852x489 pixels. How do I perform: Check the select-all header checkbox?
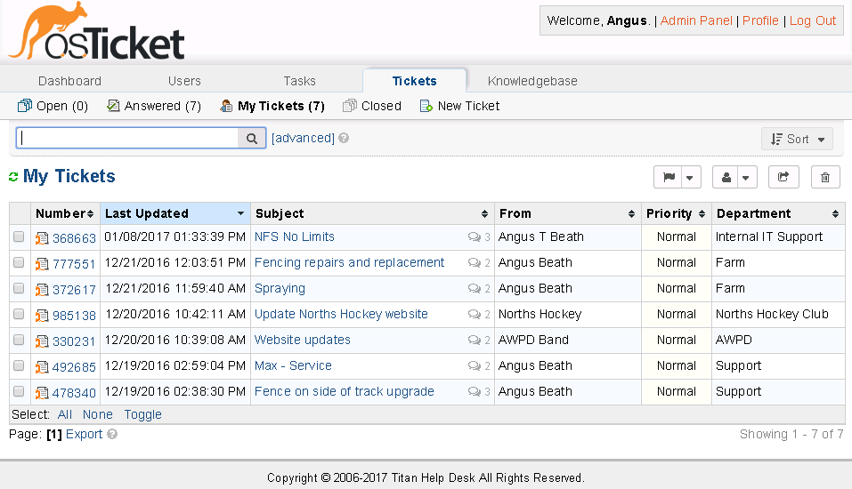pyautogui.click(x=19, y=213)
